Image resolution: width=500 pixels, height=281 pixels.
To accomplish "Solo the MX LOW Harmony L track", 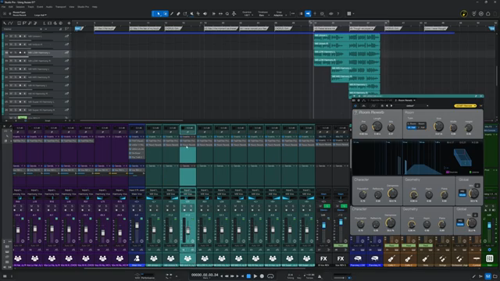I will [x=16, y=52].
